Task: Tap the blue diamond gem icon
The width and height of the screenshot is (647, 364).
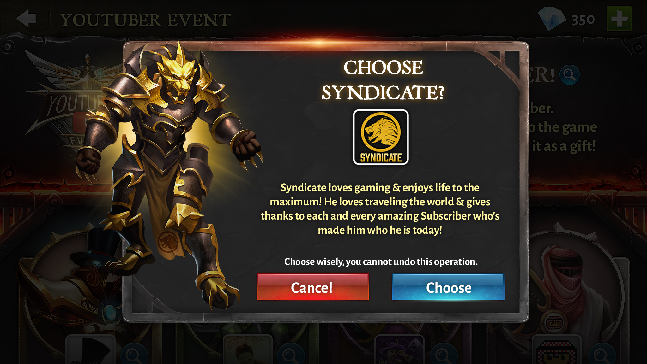Action: (552, 19)
